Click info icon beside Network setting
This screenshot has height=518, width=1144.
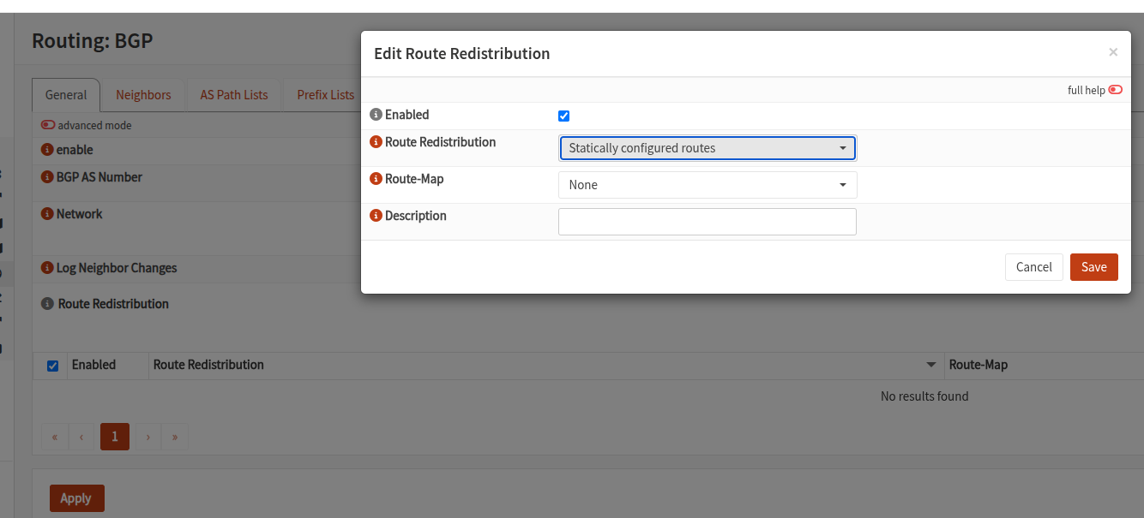click(47, 214)
